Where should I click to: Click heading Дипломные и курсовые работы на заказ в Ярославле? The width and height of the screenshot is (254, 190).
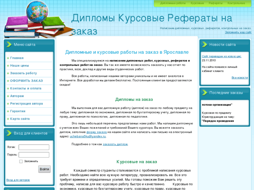click(x=127, y=52)
